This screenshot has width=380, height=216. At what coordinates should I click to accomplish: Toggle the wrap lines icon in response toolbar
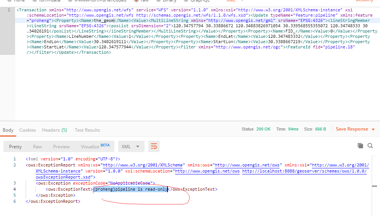154,146
